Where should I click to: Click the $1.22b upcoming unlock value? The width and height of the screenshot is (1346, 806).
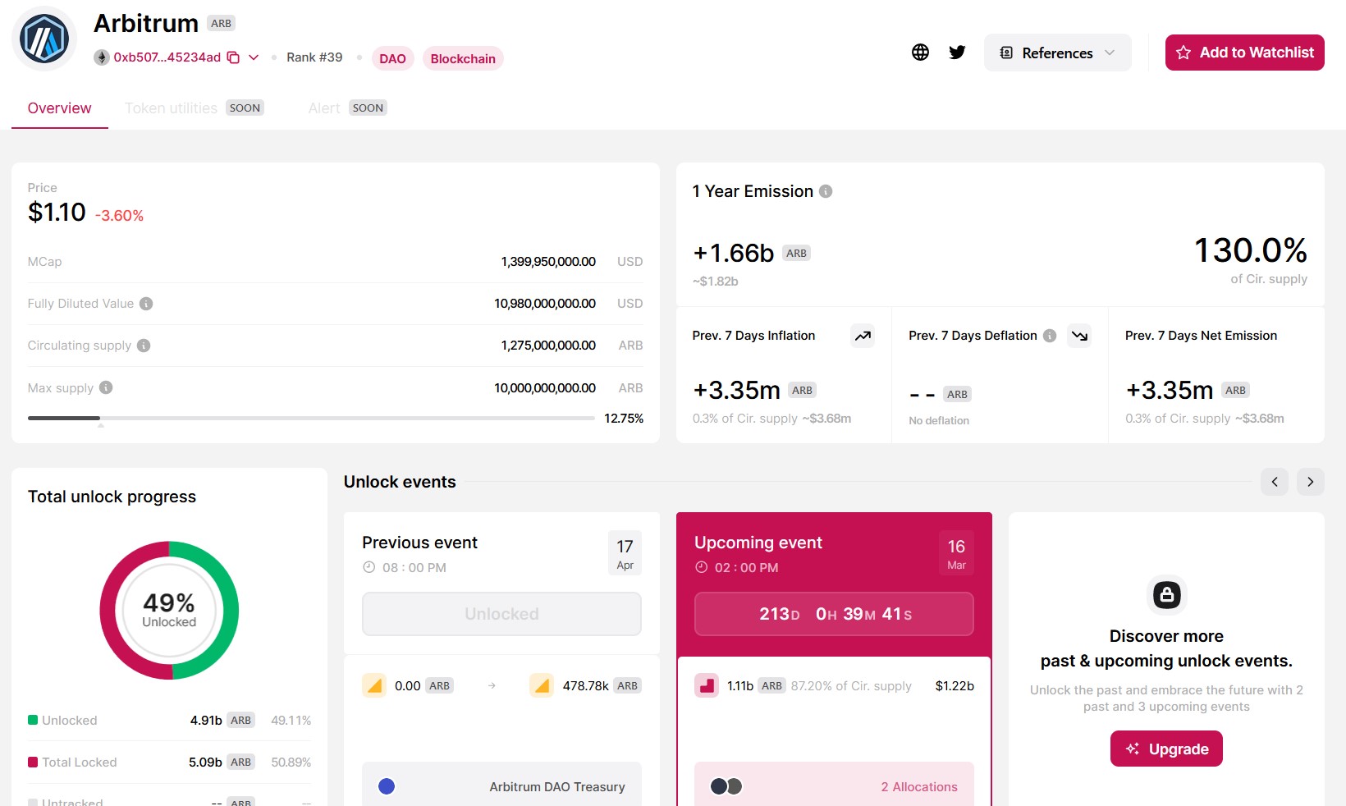click(x=955, y=685)
